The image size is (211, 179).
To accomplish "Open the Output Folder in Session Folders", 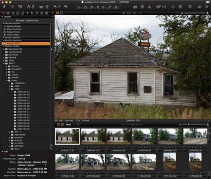I will point(13,32).
